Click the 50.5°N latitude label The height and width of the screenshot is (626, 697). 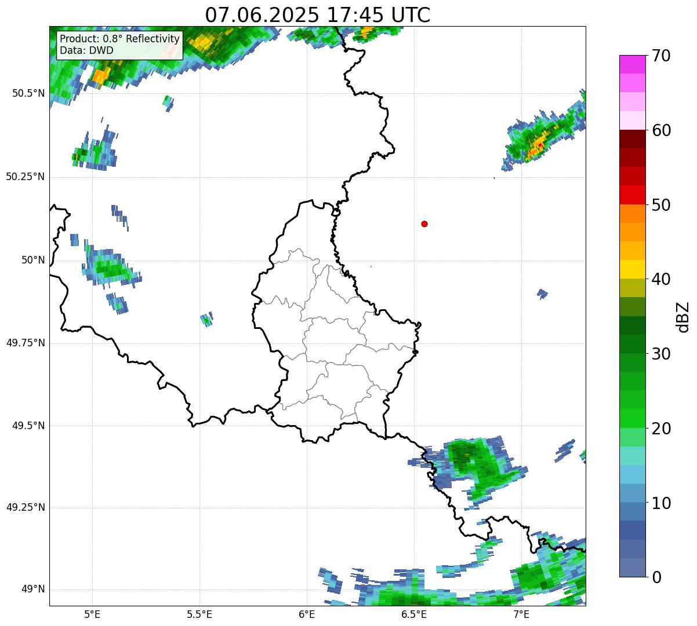28,93
